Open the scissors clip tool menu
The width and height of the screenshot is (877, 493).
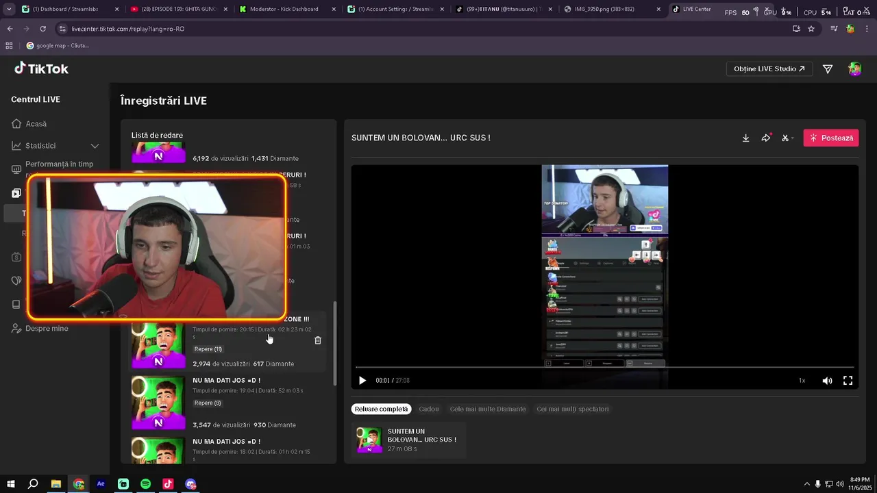[x=787, y=138]
